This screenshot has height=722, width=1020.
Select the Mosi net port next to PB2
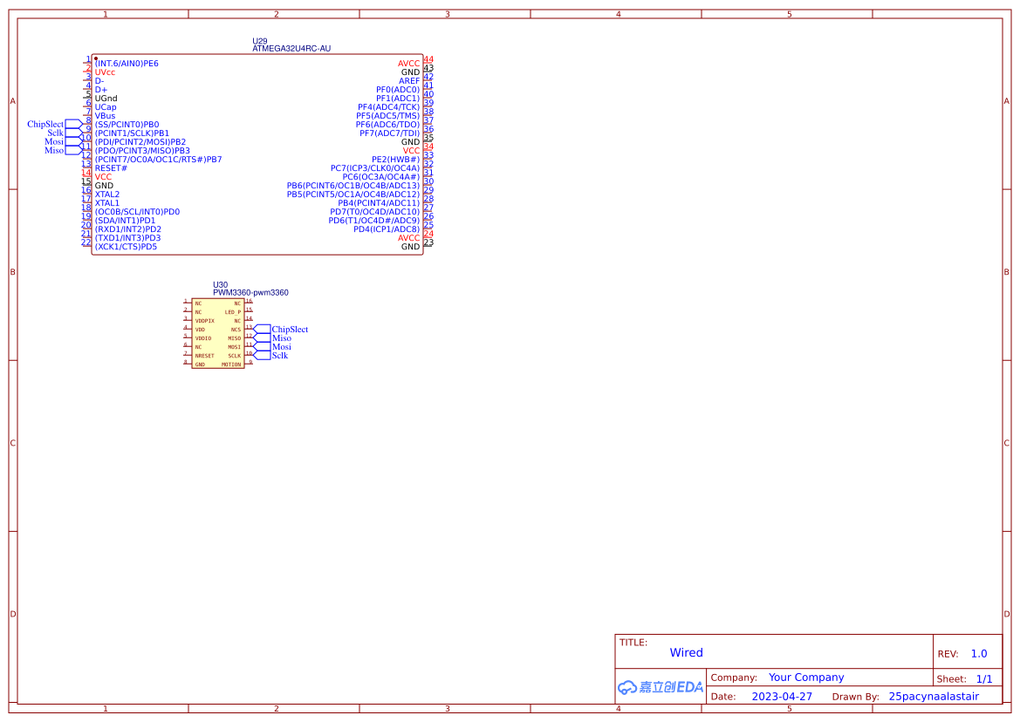coord(72,142)
